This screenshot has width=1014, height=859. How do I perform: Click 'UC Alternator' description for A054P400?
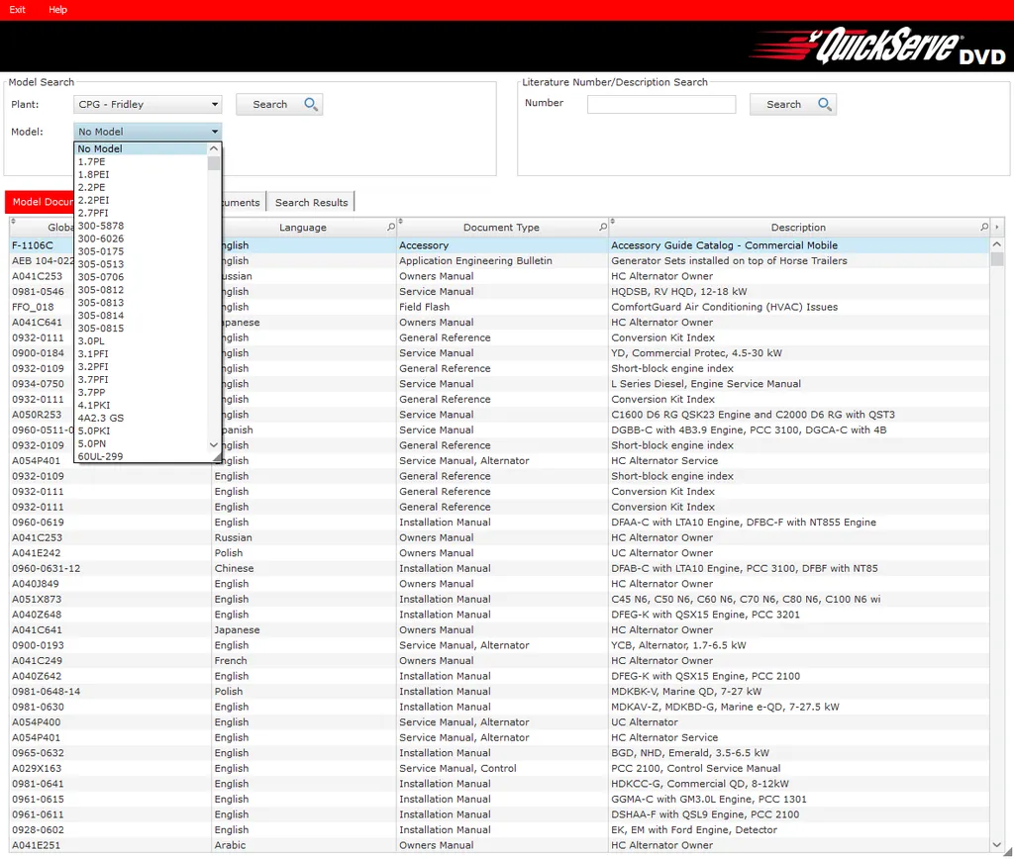(x=645, y=722)
